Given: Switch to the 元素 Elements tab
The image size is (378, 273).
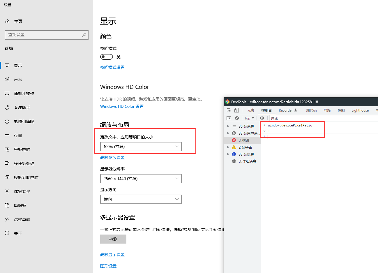Looking at the screenshot, I should [x=251, y=110].
